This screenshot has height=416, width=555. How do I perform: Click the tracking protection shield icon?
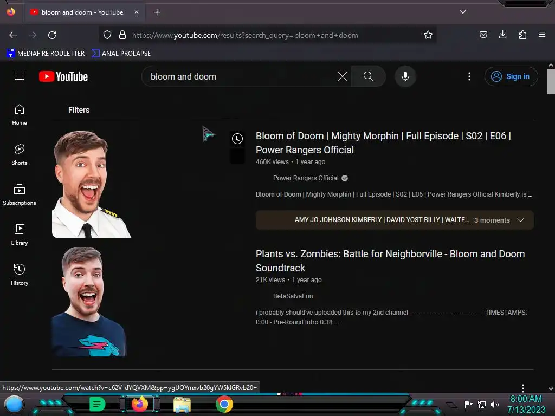(x=107, y=35)
